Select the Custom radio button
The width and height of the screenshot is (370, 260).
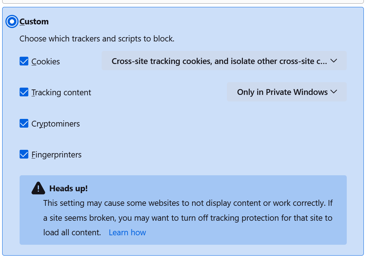12,22
